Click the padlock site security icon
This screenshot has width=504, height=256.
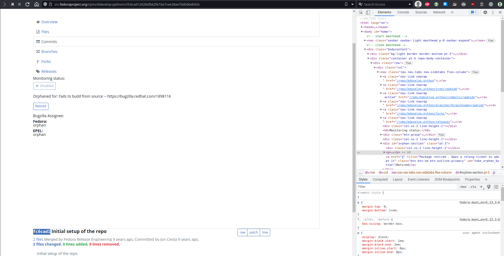50,4
